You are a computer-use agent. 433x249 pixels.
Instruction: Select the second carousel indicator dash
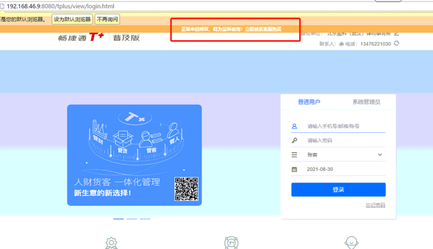(x=132, y=219)
